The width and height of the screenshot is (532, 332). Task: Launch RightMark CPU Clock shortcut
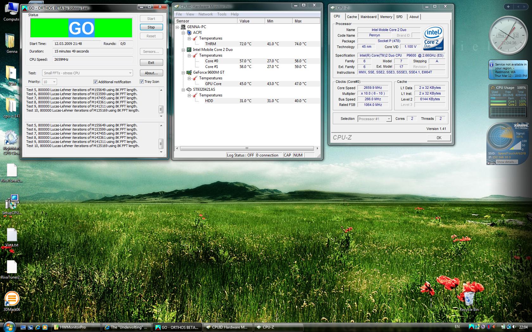pos(11,142)
